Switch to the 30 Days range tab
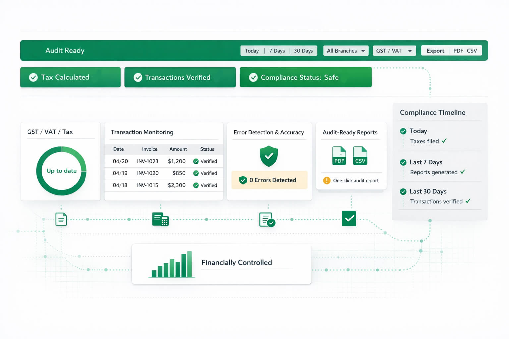509x339 pixels. point(303,51)
